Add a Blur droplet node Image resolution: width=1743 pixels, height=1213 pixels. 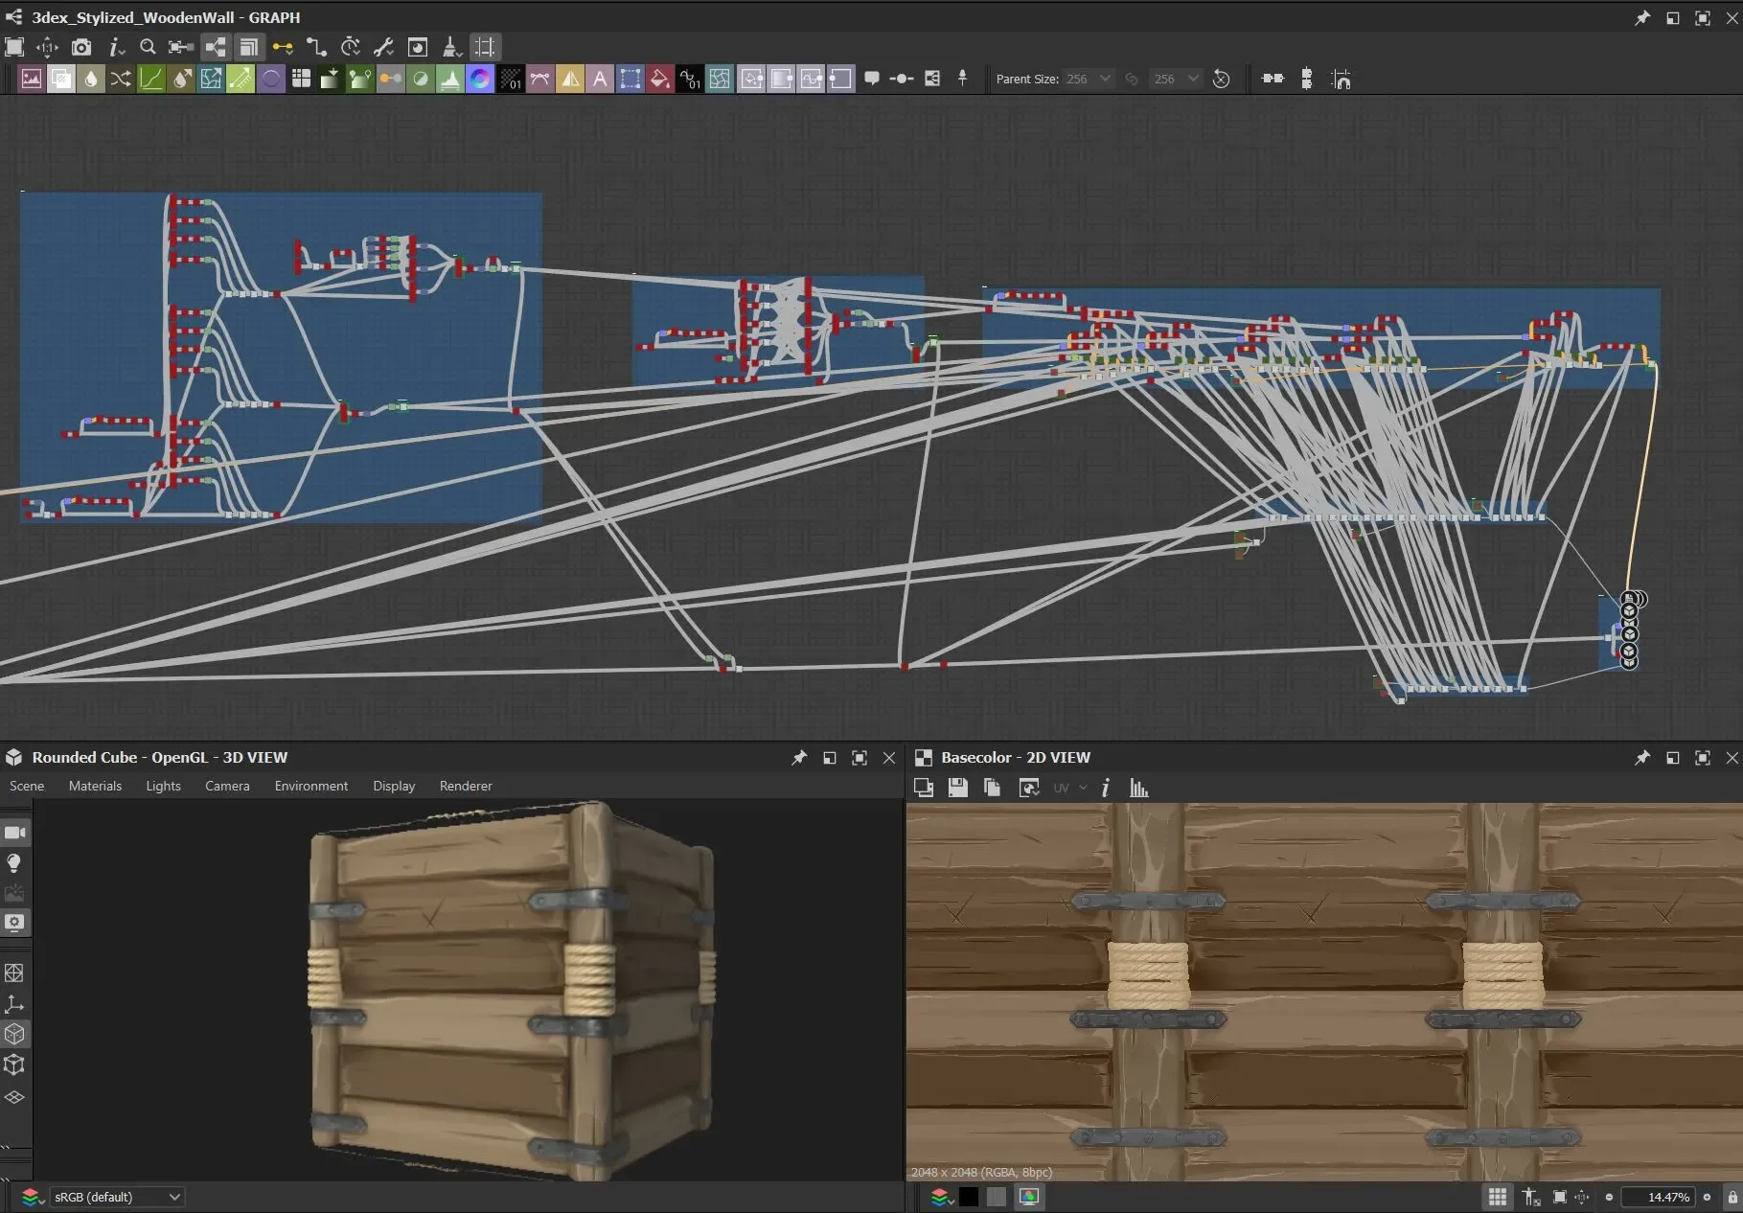[90, 79]
